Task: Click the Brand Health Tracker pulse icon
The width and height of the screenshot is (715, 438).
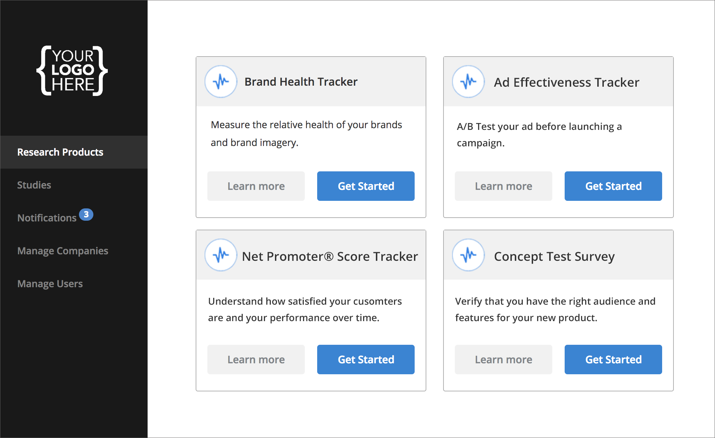Action: tap(221, 82)
